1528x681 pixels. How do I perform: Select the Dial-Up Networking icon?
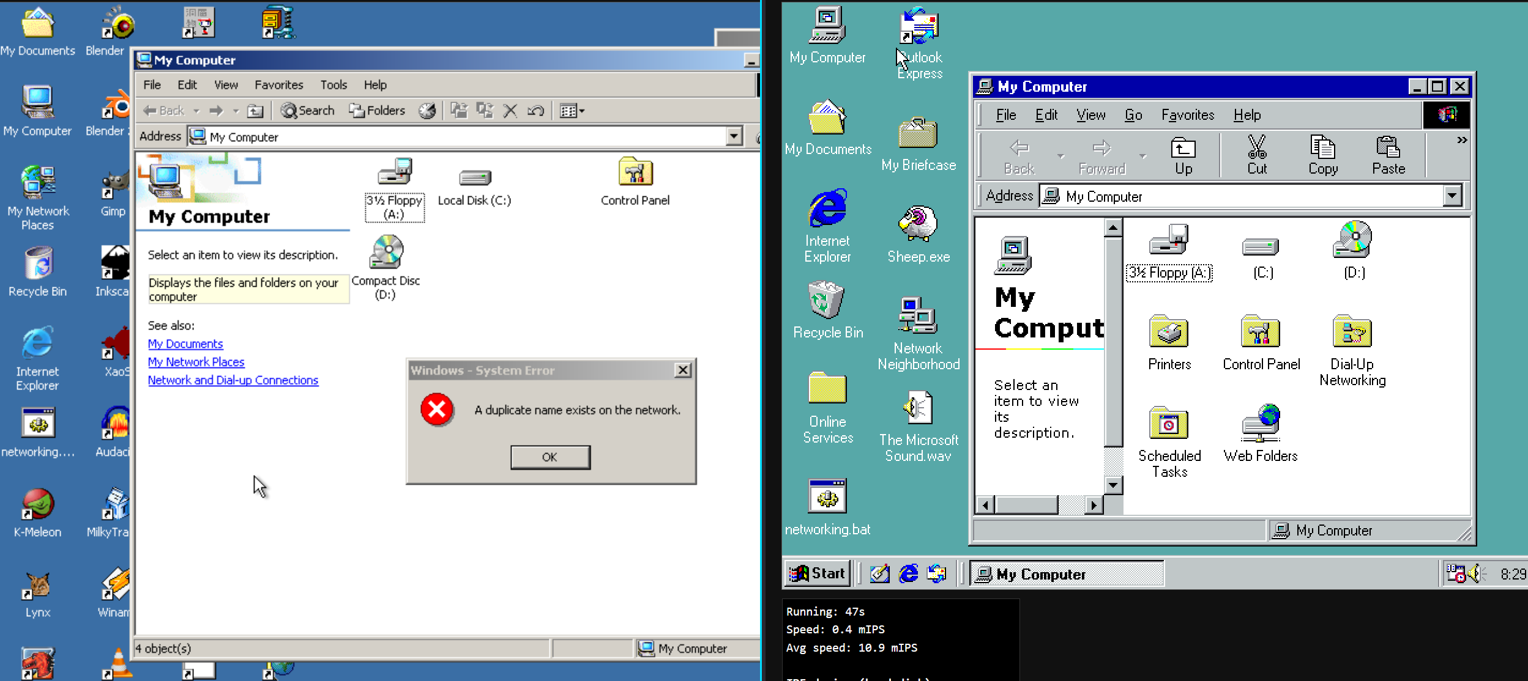click(1352, 350)
